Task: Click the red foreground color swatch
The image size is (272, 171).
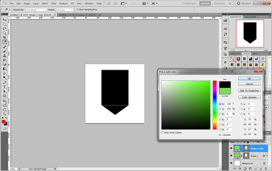Action: (x=4, y=122)
